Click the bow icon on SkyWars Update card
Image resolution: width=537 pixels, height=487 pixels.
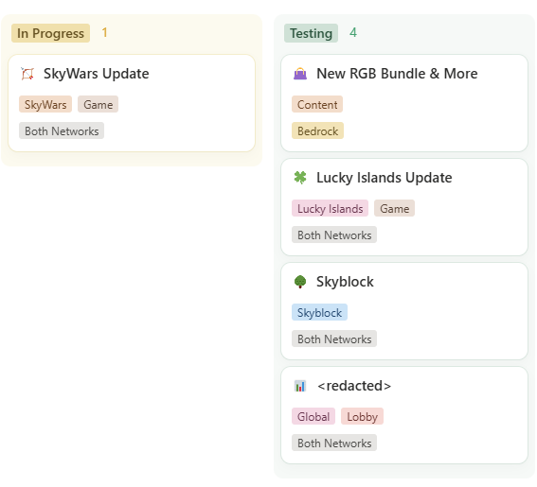click(x=27, y=74)
